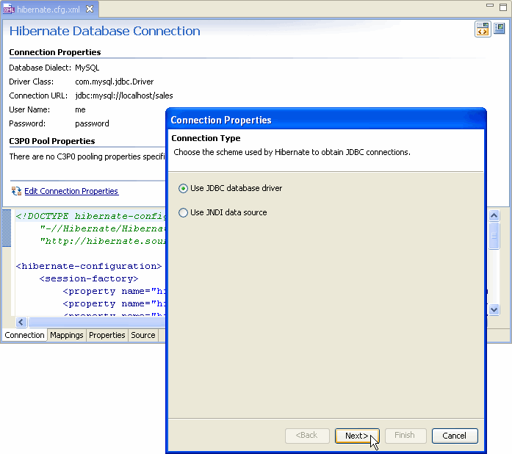512x454 pixels.
Task: Click the scroll up arrow of source pane
Action: point(494,215)
